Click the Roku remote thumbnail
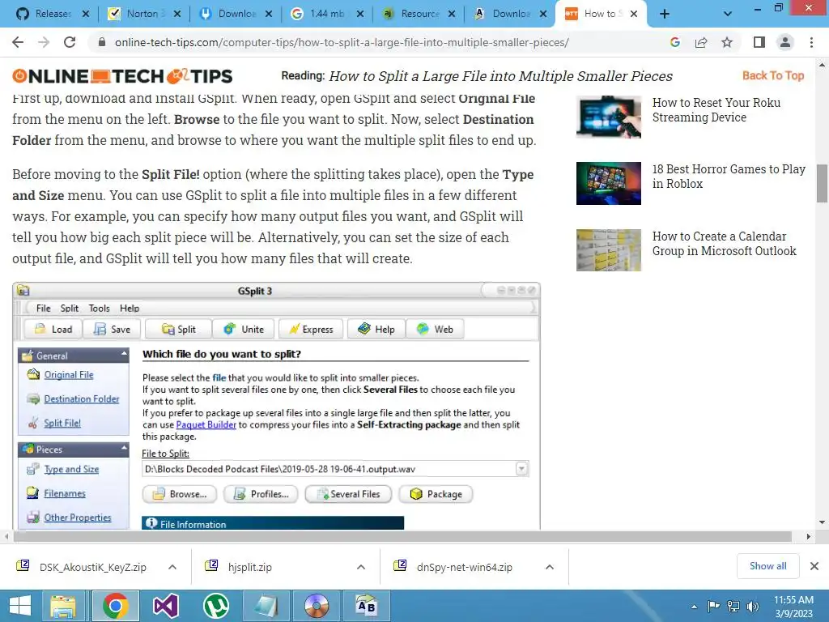This screenshot has width=829, height=622. (609, 117)
